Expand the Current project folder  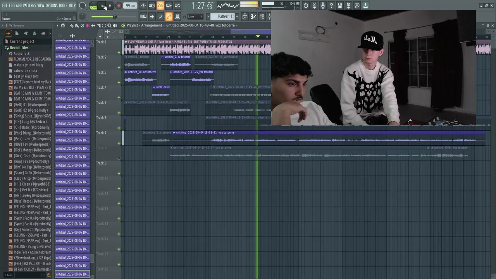click(x=22, y=41)
